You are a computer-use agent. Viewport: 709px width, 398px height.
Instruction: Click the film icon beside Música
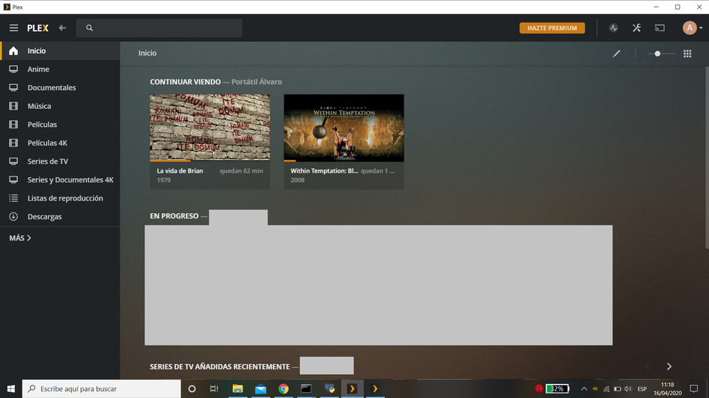coord(14,106)
